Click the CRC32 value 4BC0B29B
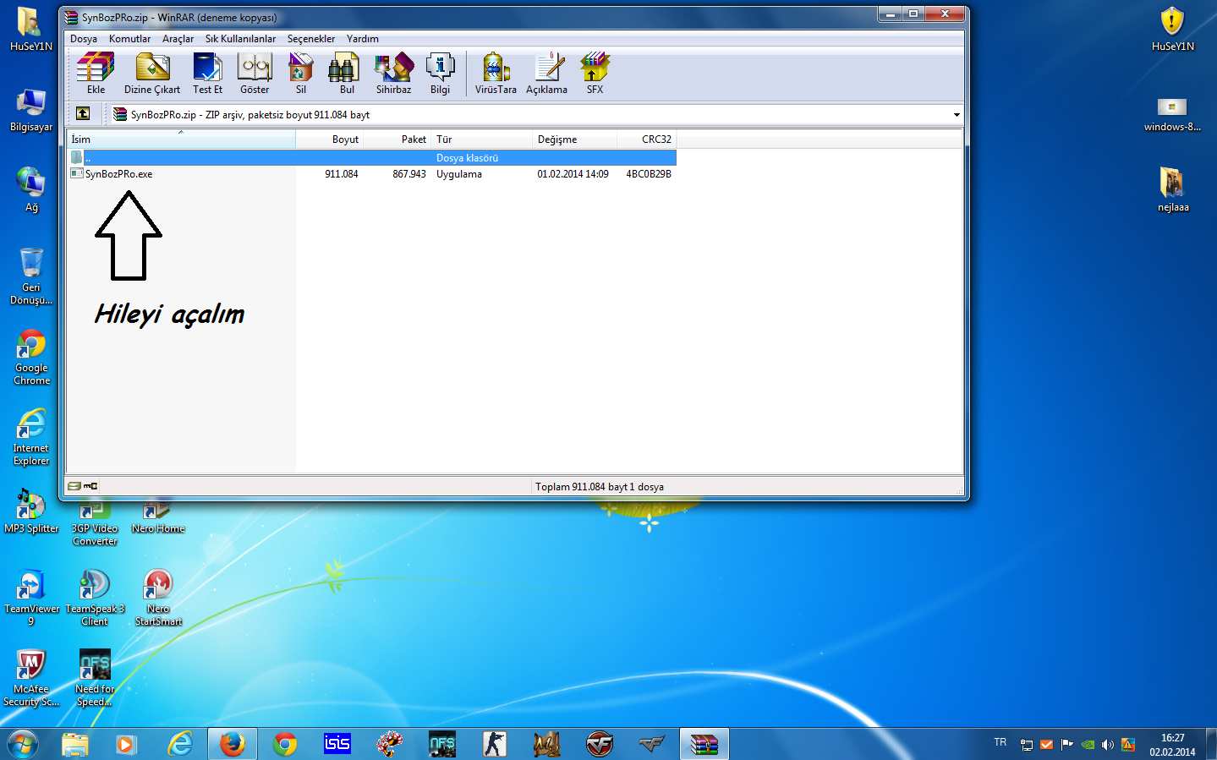Viewport: 1217px width, 760px height. pyautogui.click(x=649, y=174)
